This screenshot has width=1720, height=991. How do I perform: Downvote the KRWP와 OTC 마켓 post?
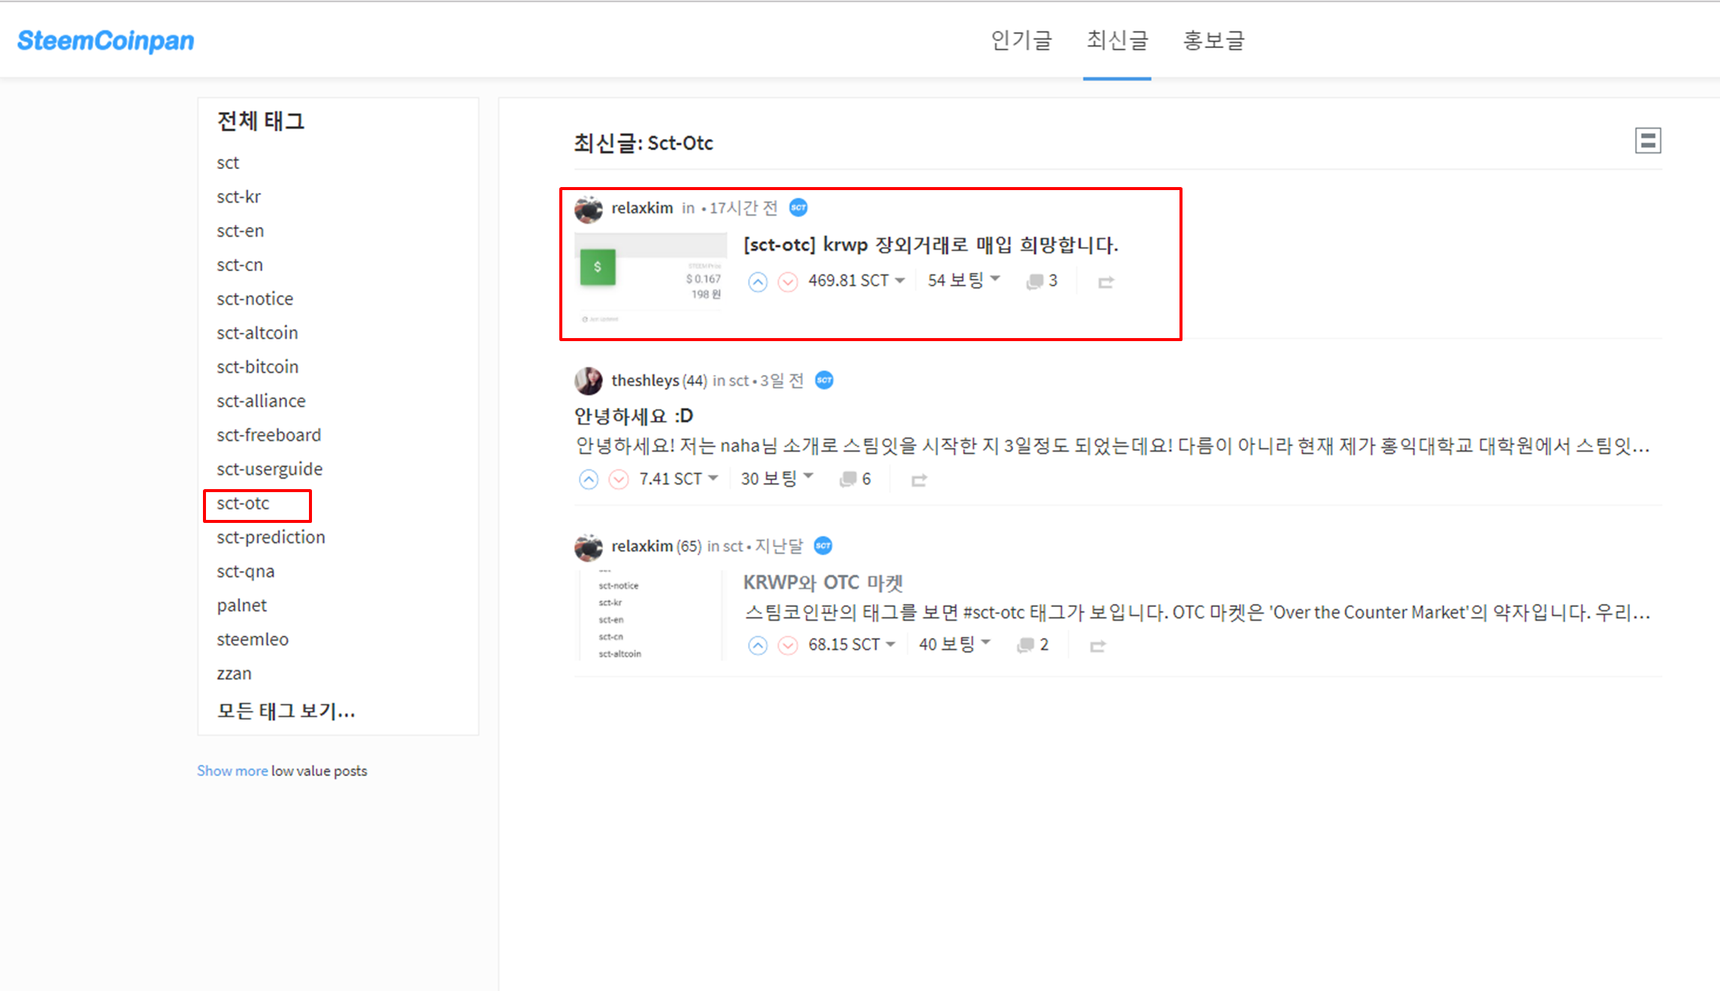point(787,645)
